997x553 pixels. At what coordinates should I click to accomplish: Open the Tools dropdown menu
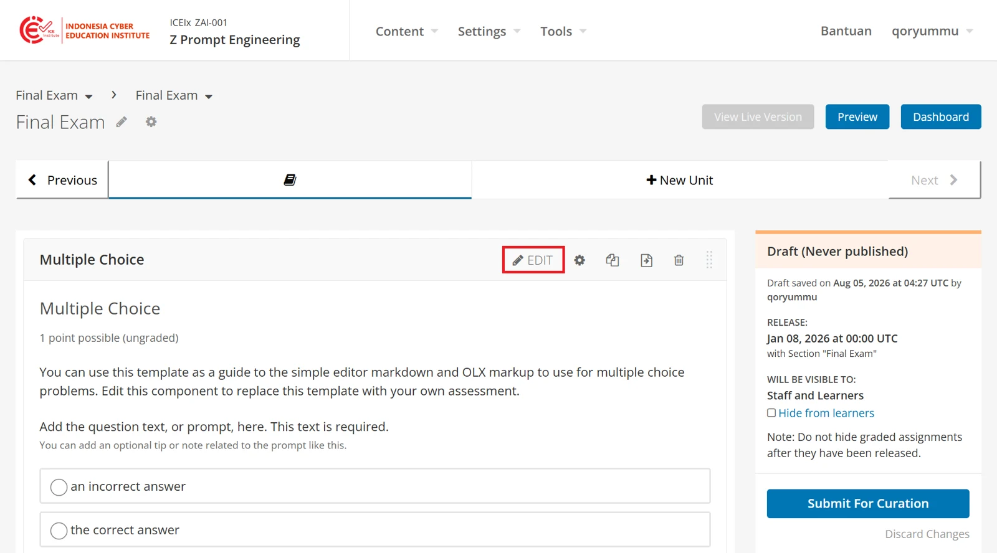[563, 31]
